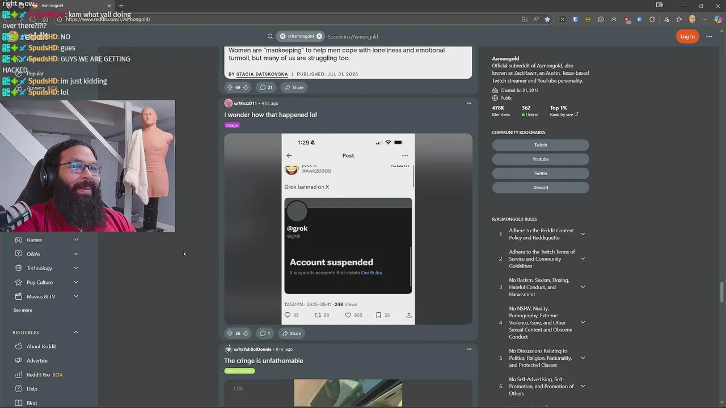Image resolution: width=726 pixels, height=408 pixels.
Task: Share the mankeeping article post
Action: (x=294, y=87)
